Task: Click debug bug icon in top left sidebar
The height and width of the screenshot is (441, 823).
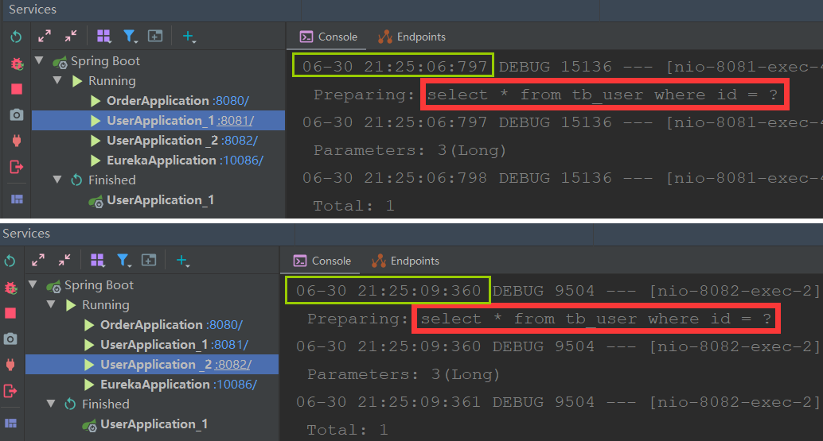Action: click(x=17, y=64)
